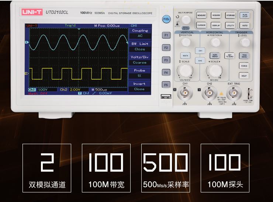Toggle the MATH button

pos(186,56)
